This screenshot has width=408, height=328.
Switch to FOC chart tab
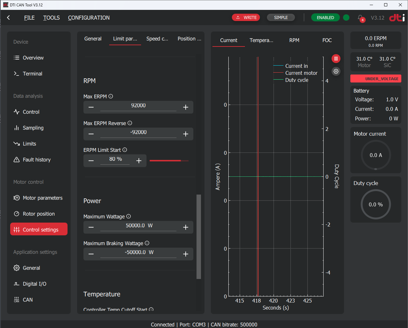pos(327,40)
